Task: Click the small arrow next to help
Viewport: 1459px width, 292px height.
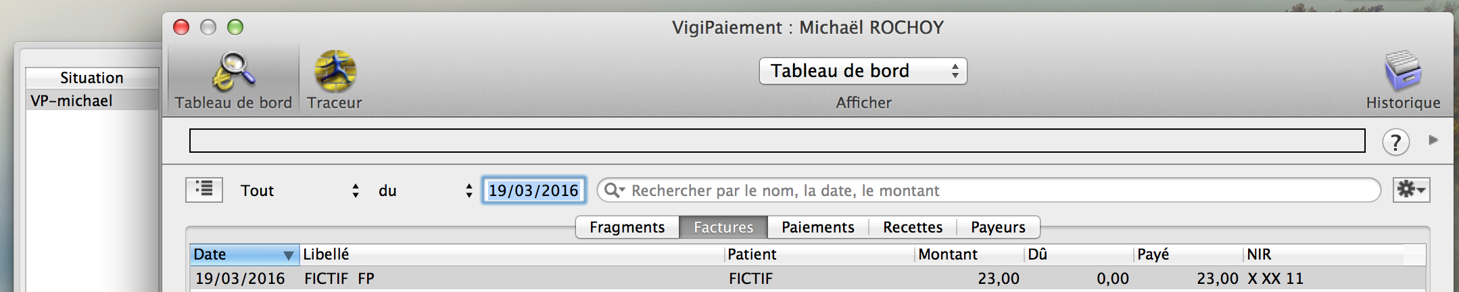Action: pos(1433,140)
